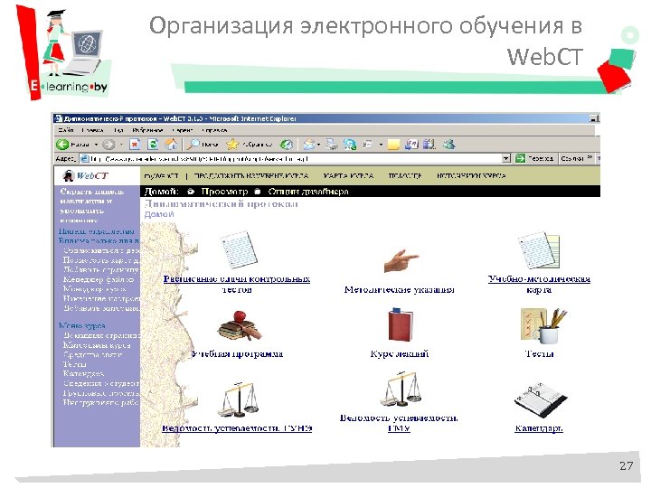
Task: Click scales icon above Ведомость успеваемости ГМУ
Action: [401, 389]
